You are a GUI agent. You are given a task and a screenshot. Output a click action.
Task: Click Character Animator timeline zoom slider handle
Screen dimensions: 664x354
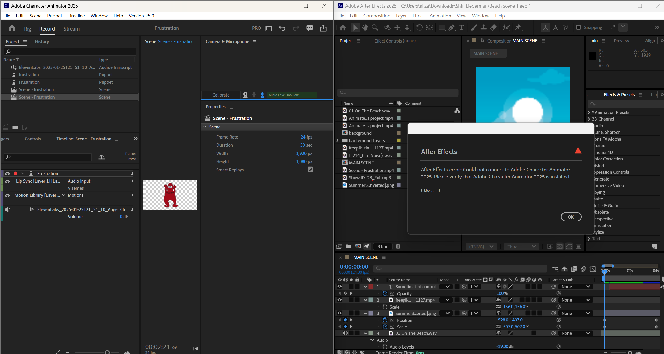pyautogui.click(x=107, y=352)
